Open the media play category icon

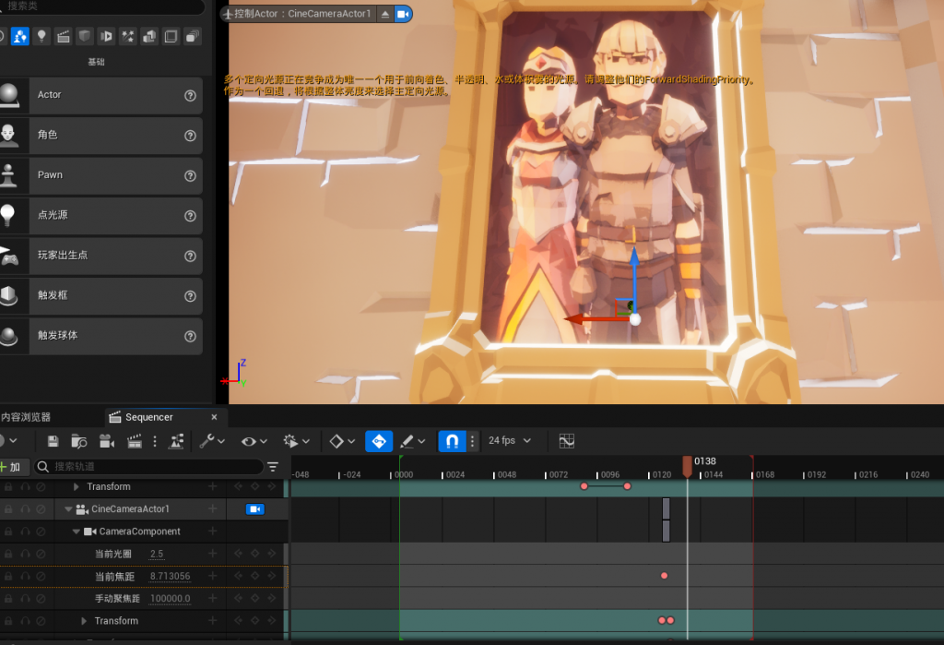point(107,37)
